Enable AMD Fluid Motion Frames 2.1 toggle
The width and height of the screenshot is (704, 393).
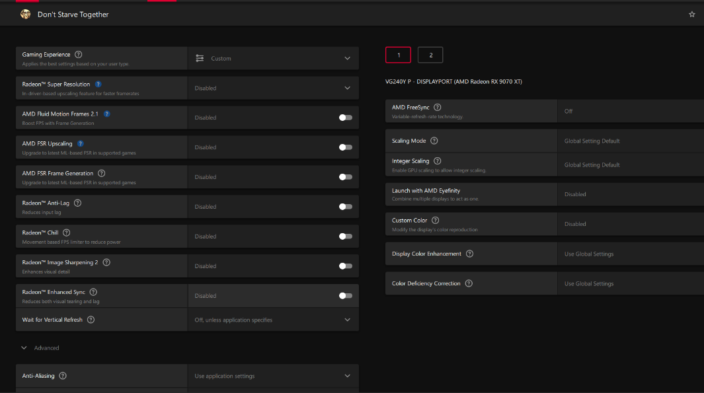(x=345, y=118)
